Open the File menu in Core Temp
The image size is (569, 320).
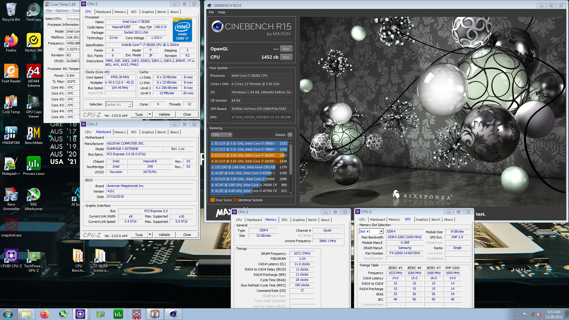pos(49,11)
